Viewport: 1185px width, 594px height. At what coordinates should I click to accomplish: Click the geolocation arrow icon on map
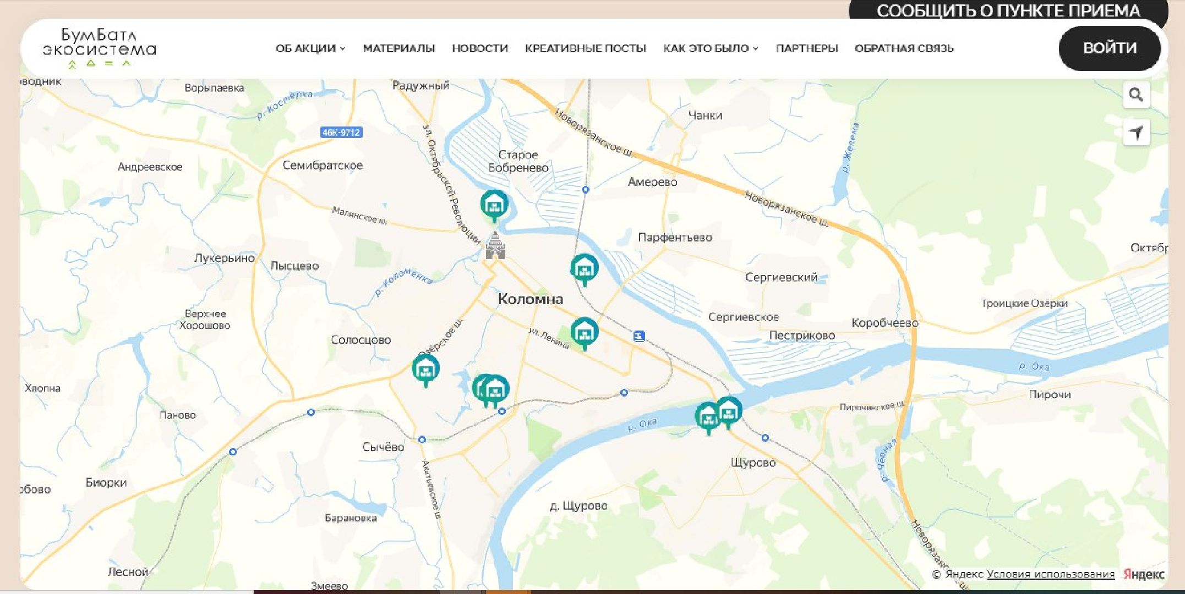(x=1136, y=133)
